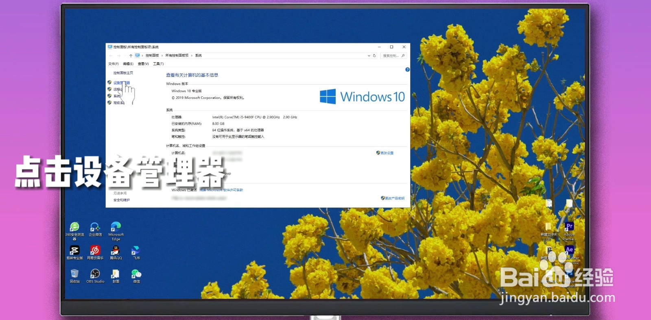Click the refresh button in address bar
The height and width of the screenshot is (320, 651).
pos(374,56)
